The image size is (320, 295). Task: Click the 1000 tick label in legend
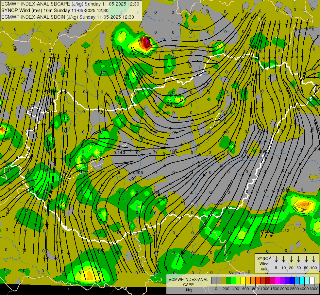265,289
